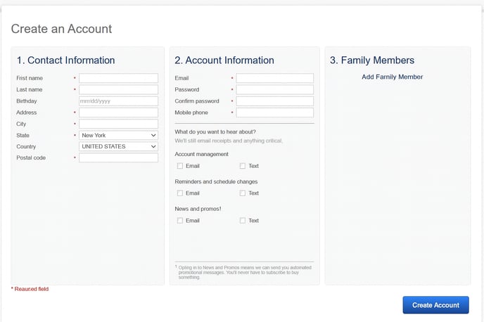This screenshot has width=484, height=322.
Task: Click the Add Family Member link
Action: pyautogui.click(x=392, y=77)
